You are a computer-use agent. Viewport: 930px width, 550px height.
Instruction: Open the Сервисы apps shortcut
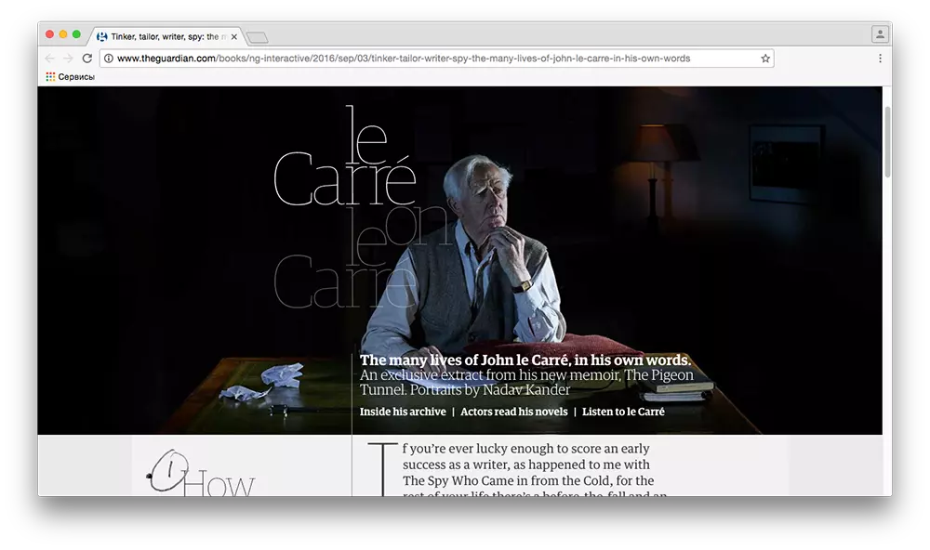70,77
